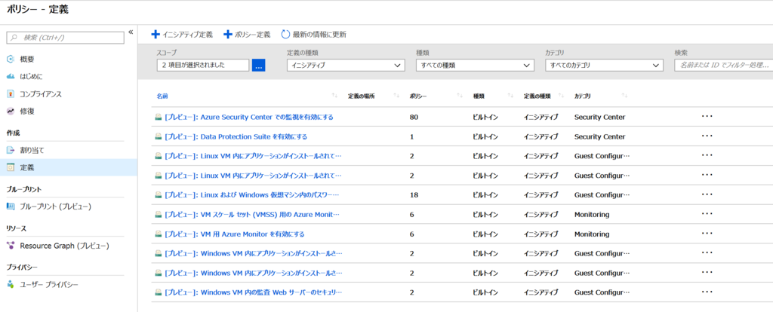Click the 名前 column header text
This screenshot has height=312, width=773.
162,96
